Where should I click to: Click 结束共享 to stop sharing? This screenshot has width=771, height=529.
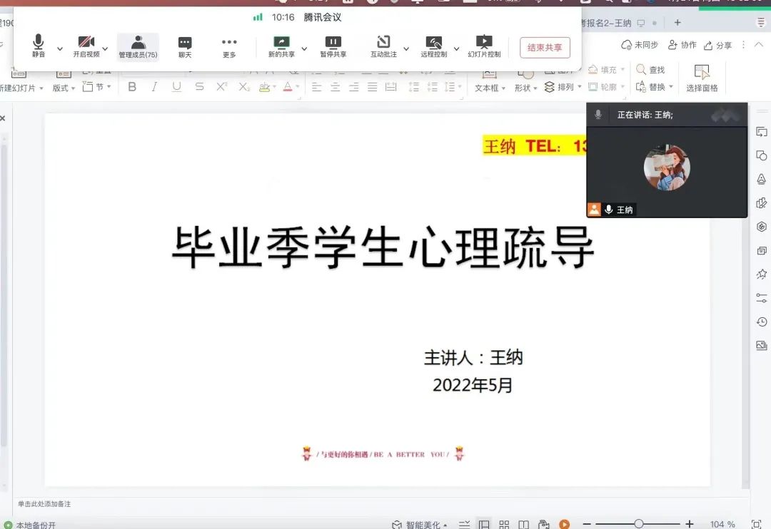pyautogui.click(x=545, y=48)
